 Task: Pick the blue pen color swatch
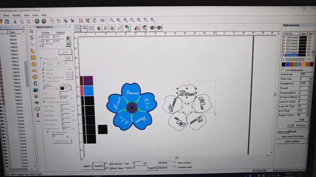tap(287, 64)
